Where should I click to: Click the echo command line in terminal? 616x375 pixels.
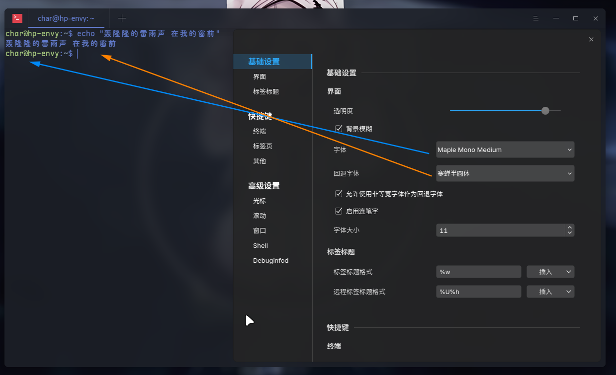tap(113, 34)
